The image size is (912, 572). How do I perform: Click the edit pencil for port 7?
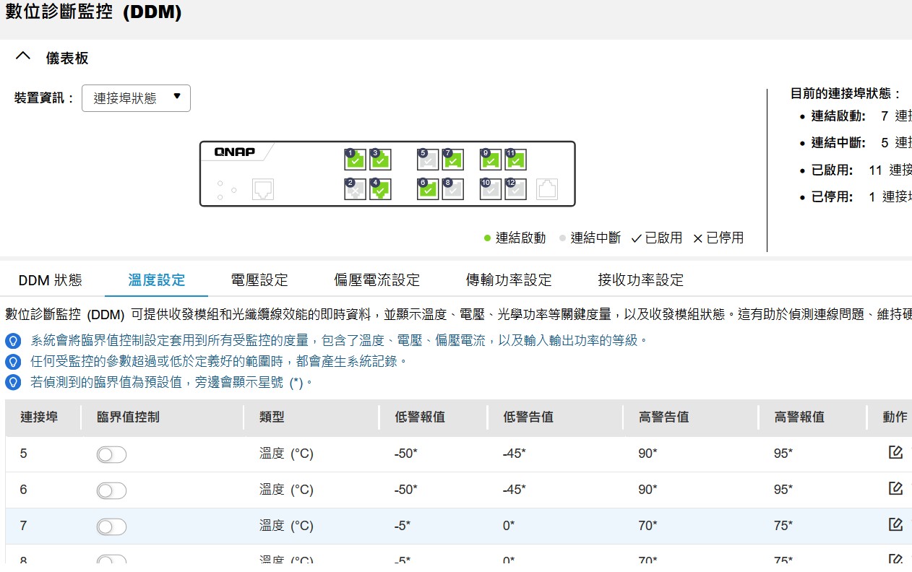point(895,525)
